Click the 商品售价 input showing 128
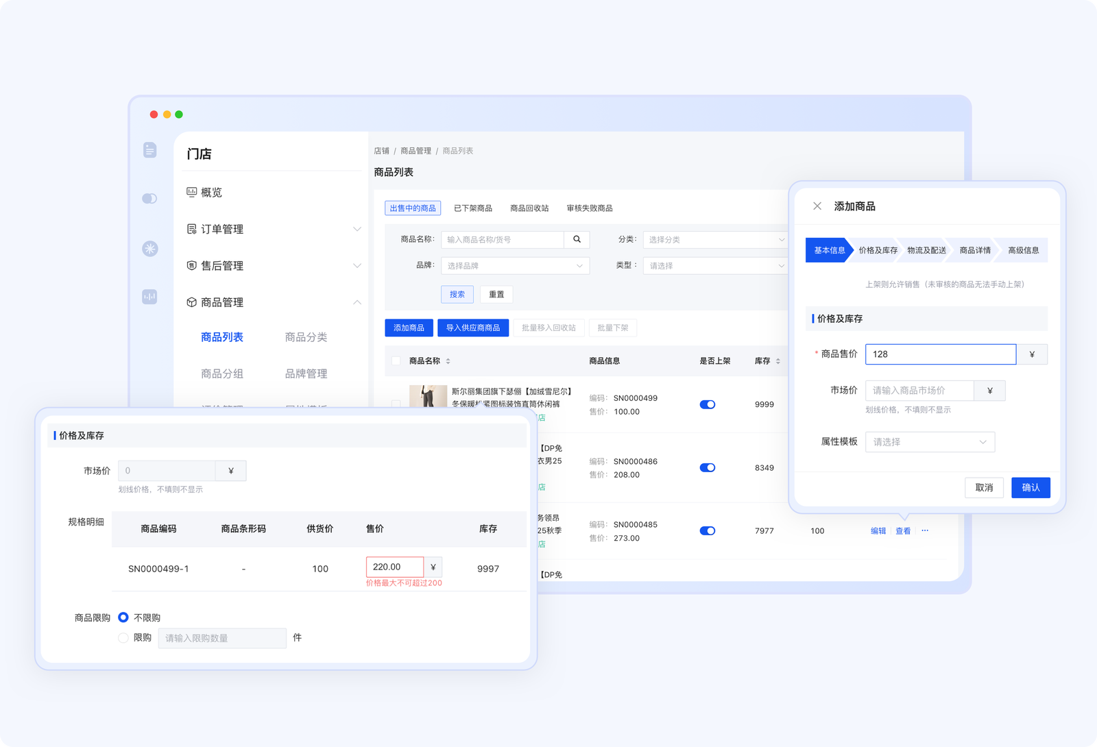Viewport: 1097px width, 747px height. (x=940, y=354)
